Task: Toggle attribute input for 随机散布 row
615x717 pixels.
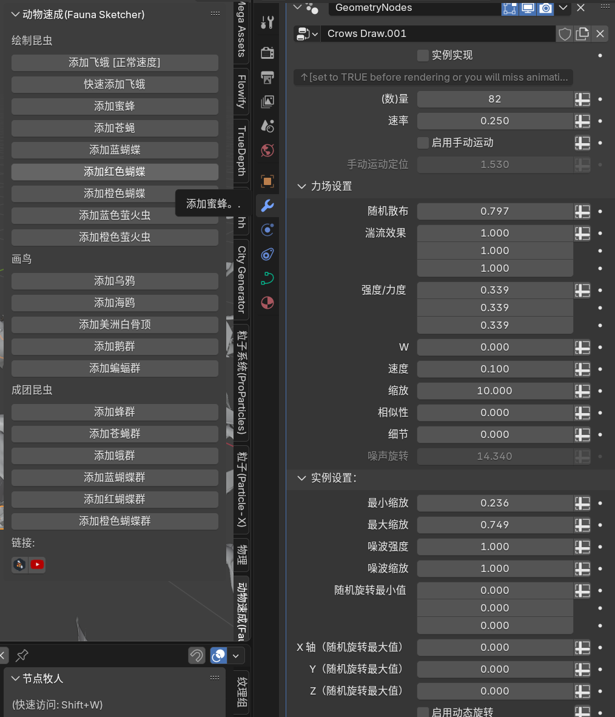Action: pyautogui.click(x=582, y=212)
